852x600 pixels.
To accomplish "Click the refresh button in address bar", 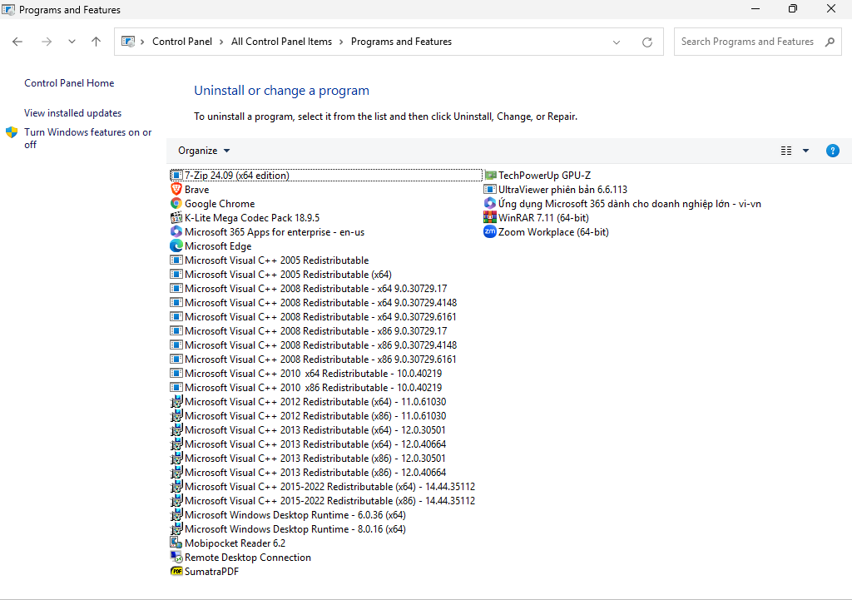I will (647, 42).
